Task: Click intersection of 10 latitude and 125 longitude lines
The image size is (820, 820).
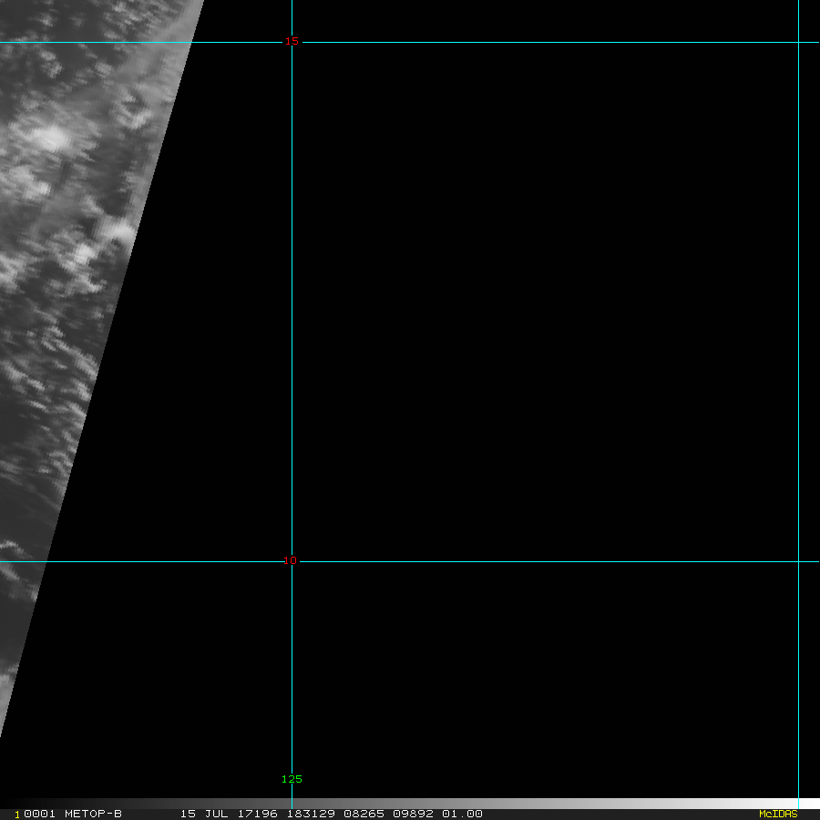Action: click(x=292, y=561)
